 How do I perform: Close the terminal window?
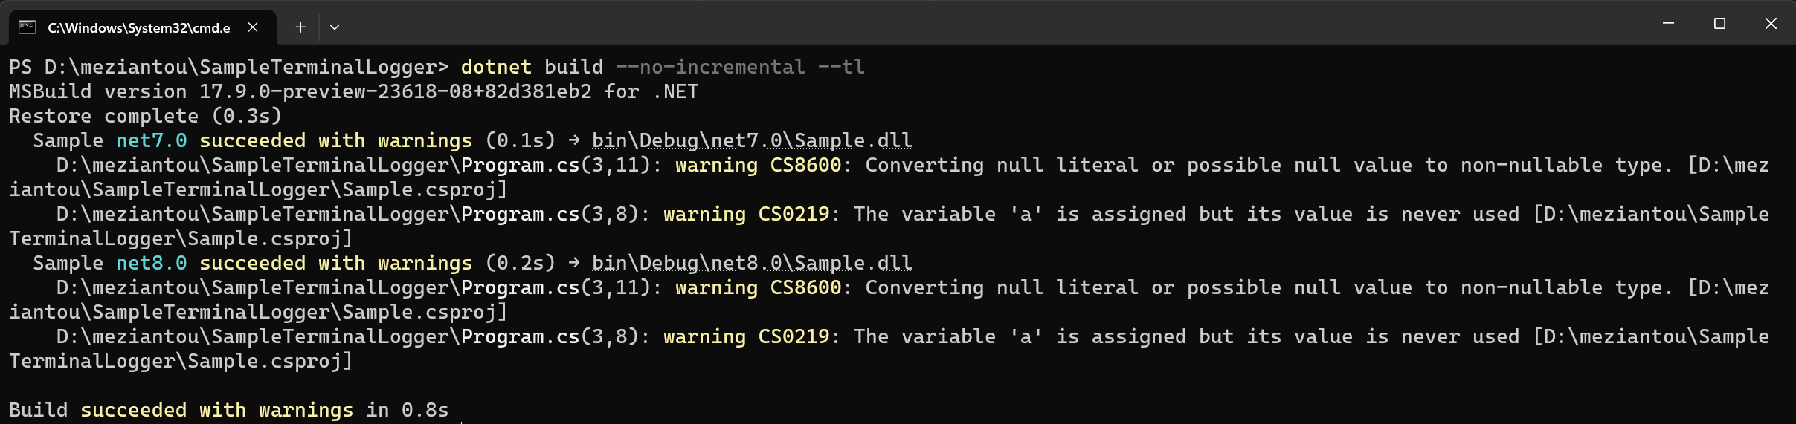click(1771, 24)
